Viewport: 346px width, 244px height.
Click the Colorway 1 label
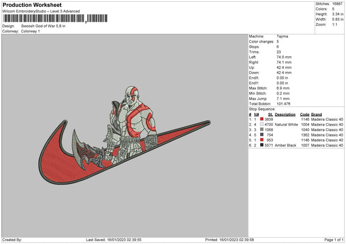[31, 31]
